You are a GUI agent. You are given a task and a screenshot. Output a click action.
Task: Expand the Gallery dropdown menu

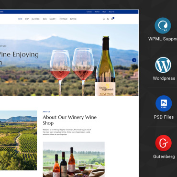[x=53, y=19]
